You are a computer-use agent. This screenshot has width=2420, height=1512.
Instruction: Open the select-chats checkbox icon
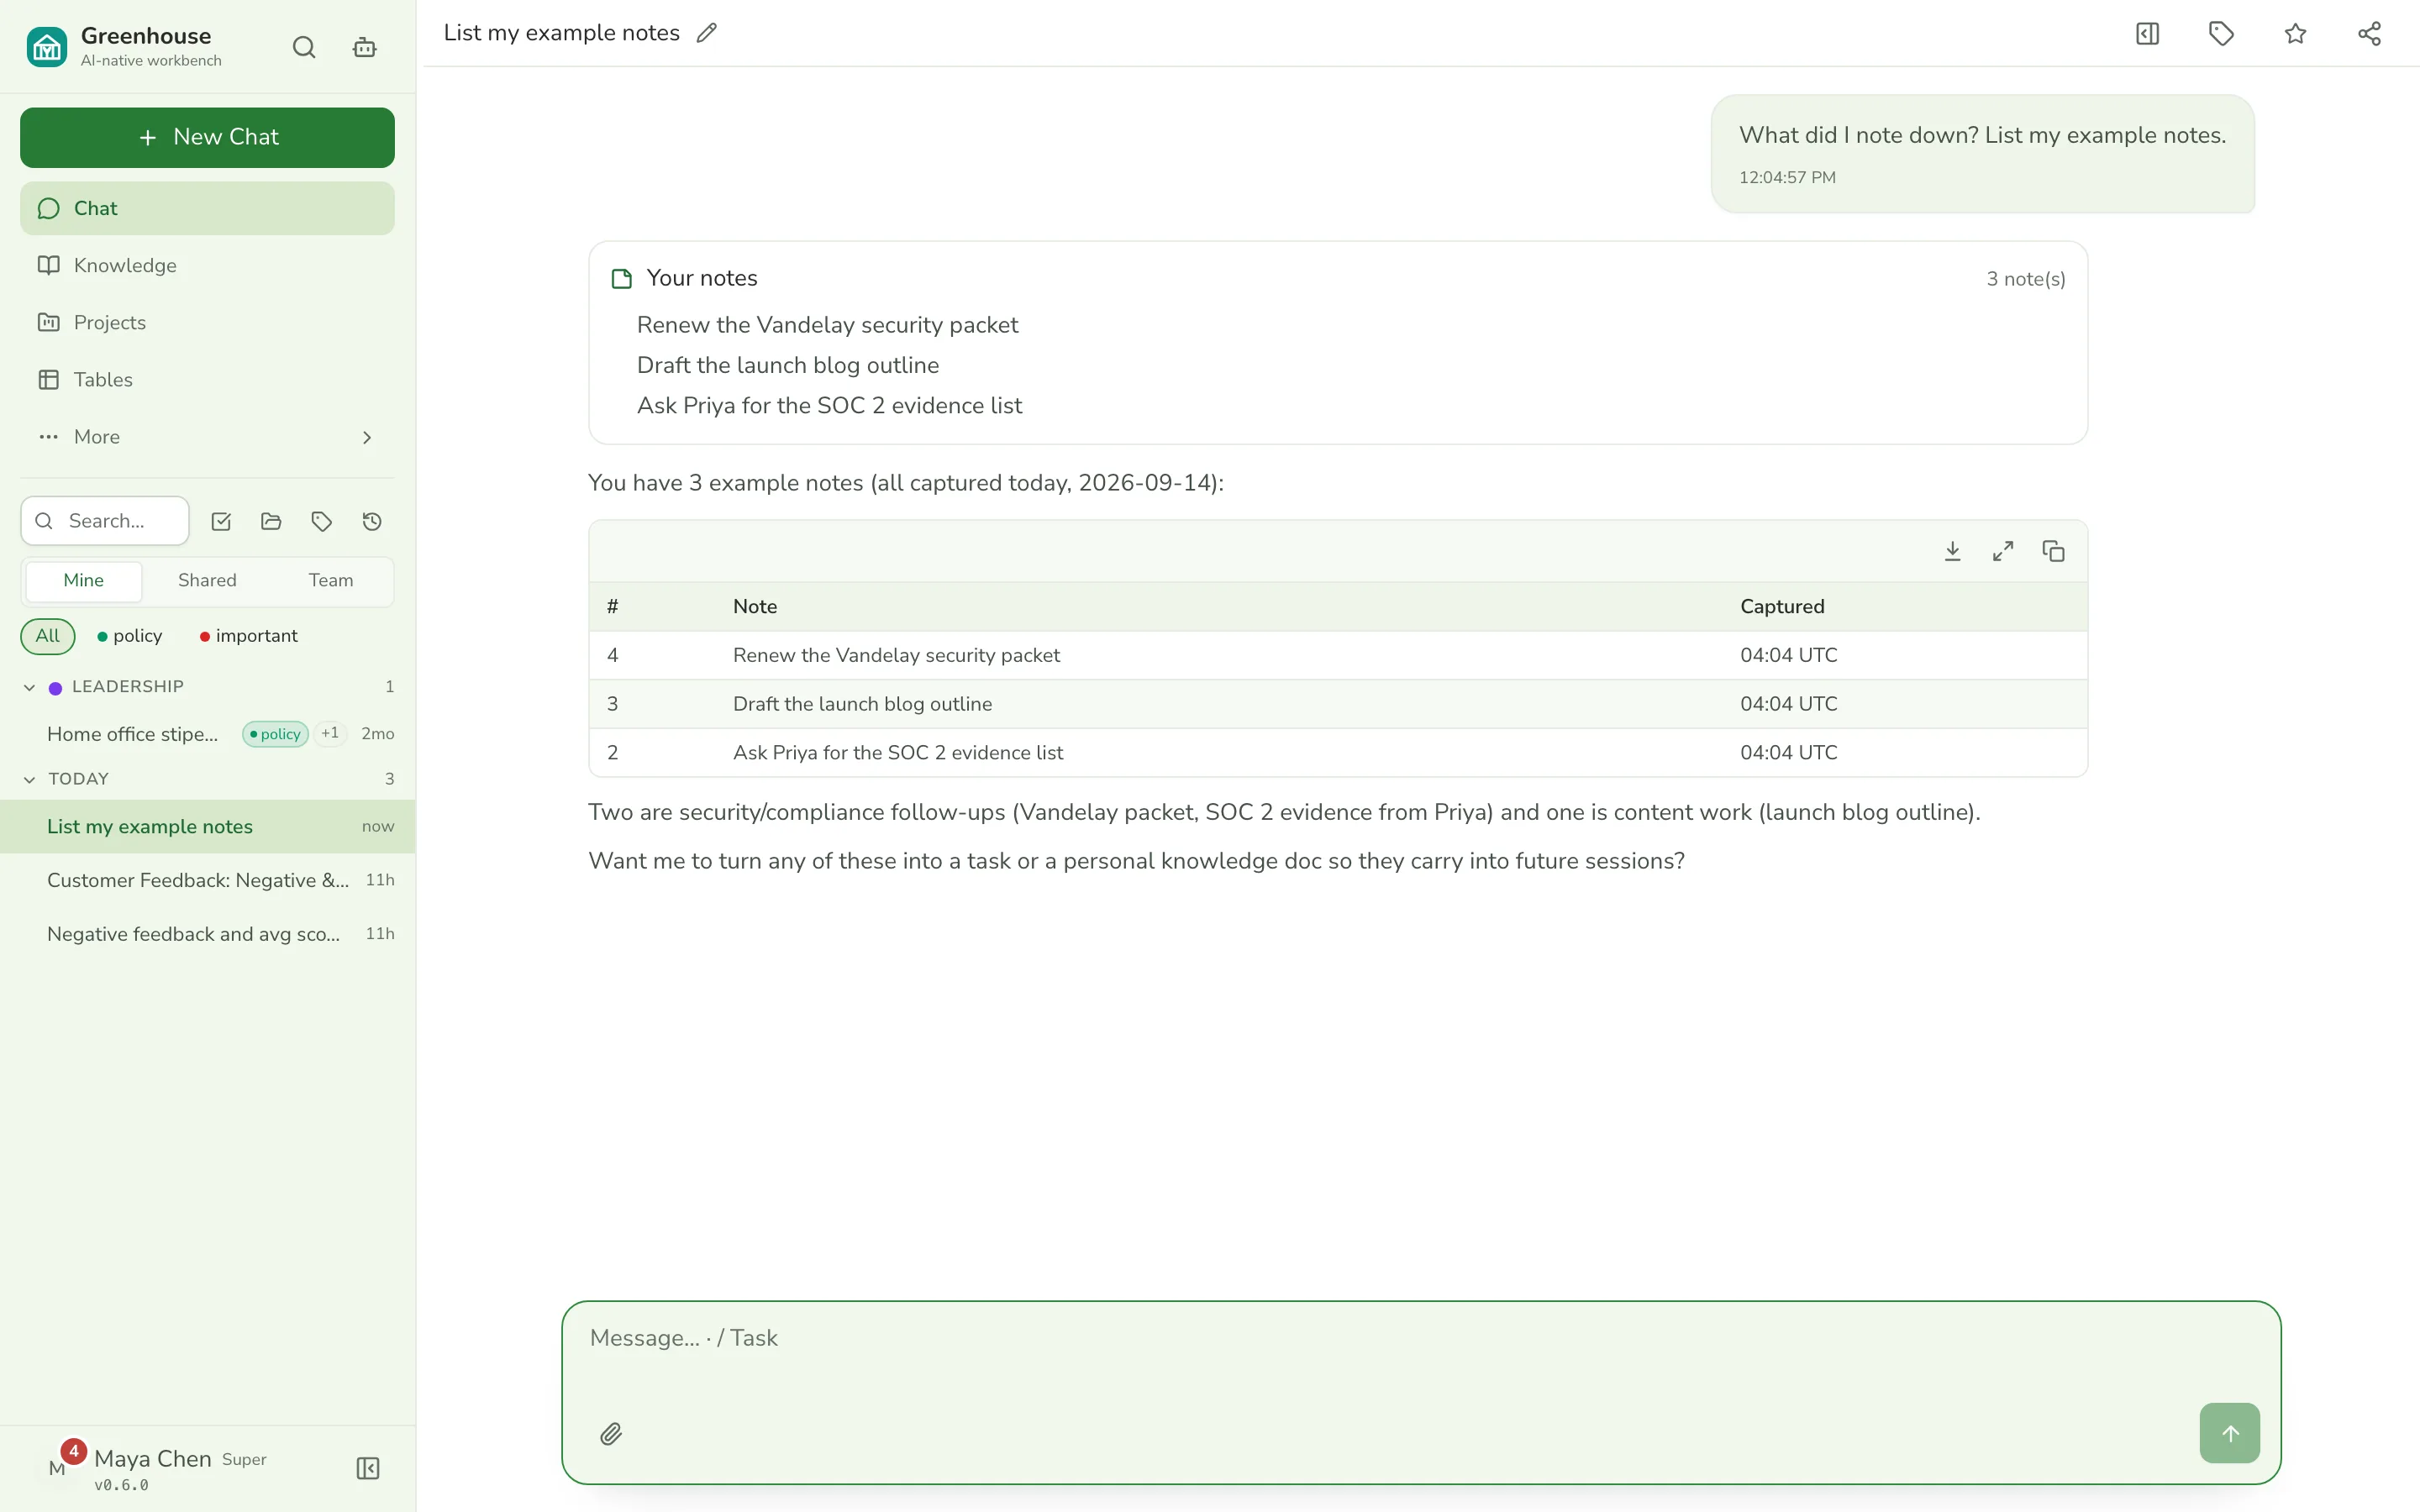pyautogui.click(x=221, y=521)
